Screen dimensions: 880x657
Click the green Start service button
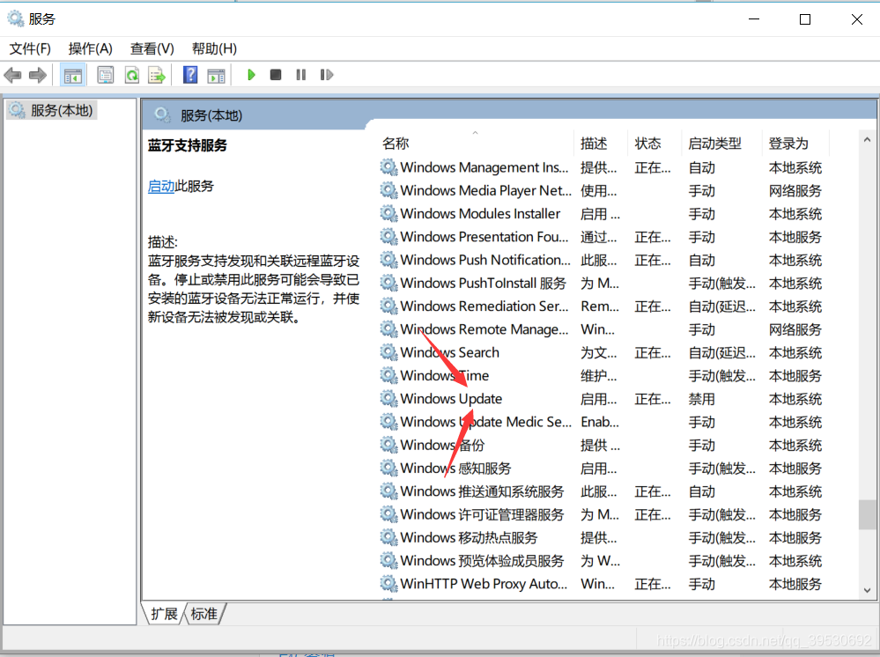(251, 75)
